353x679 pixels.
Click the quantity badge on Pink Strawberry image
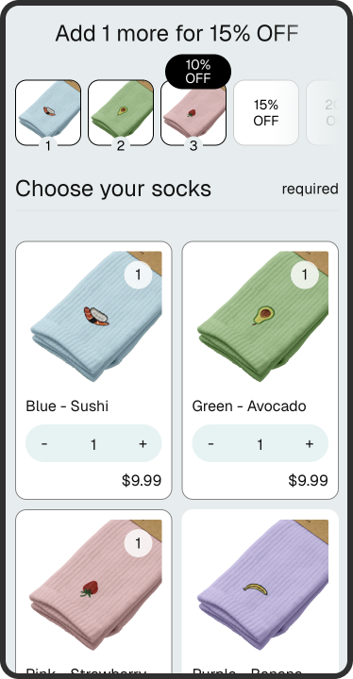pos(139,543)
